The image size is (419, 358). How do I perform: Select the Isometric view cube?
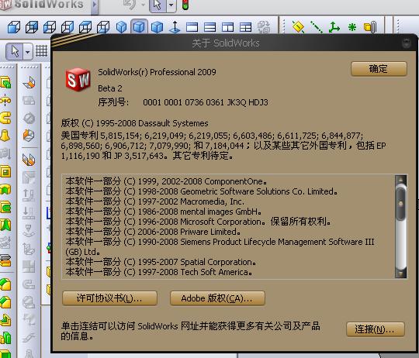[x=121, y=27]
